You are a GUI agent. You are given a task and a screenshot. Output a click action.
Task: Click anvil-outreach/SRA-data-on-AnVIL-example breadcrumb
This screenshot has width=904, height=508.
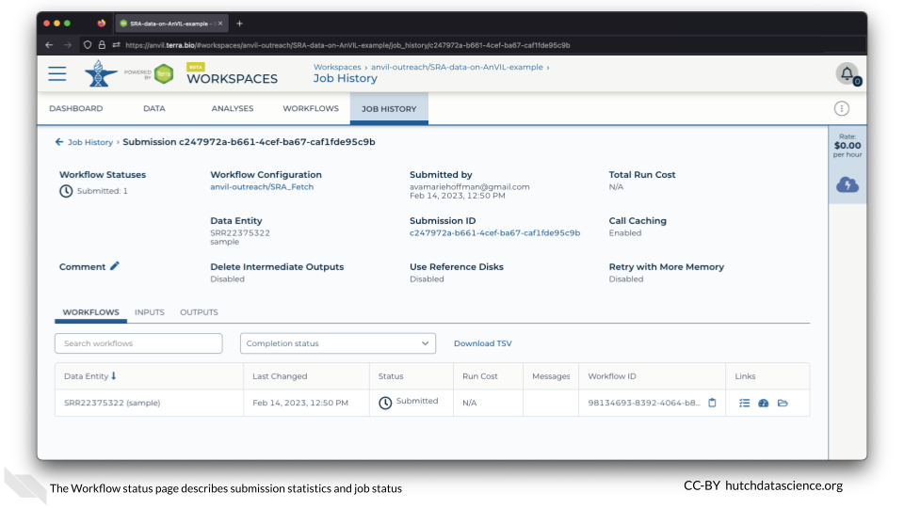458,67
